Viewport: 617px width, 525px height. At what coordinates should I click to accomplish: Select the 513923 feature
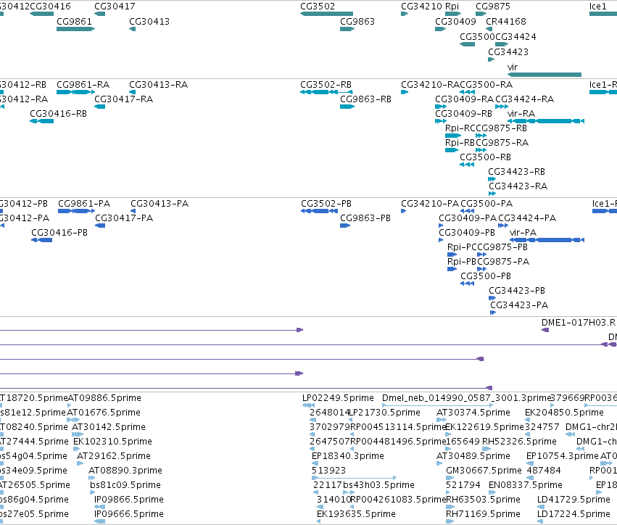click(x=354, y=478)
